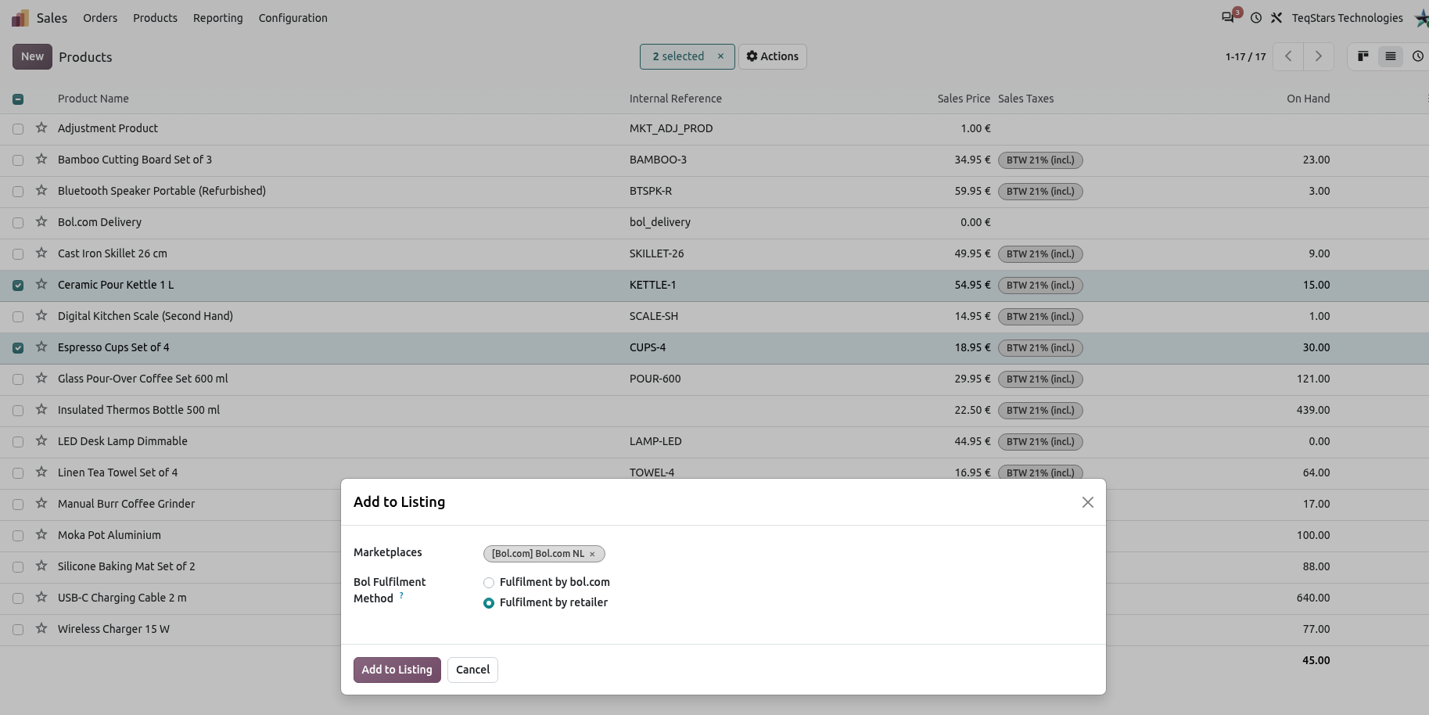Open the Actions dropdown menu
This screenshot has height=715, width=1429.
tap(773, 56)
